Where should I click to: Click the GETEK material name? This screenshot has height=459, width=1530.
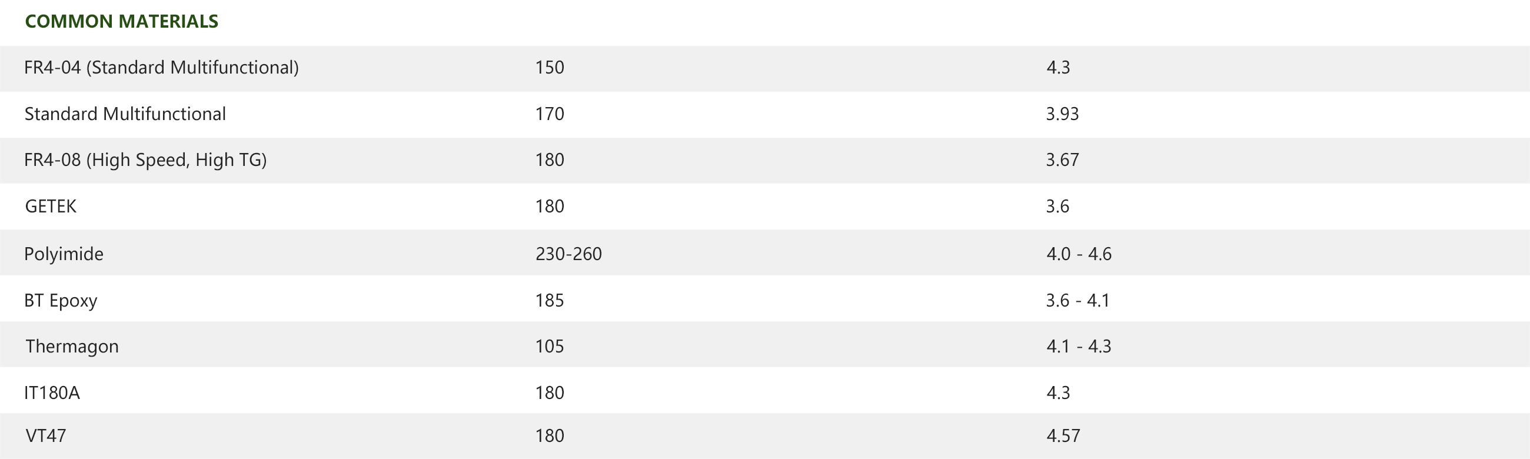click(x=51, y=206)
